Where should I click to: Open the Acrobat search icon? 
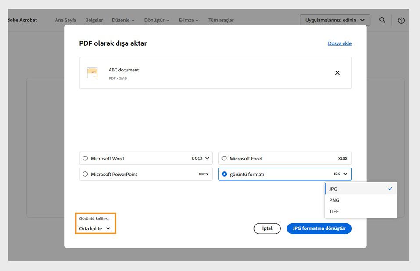click(382, 20)
